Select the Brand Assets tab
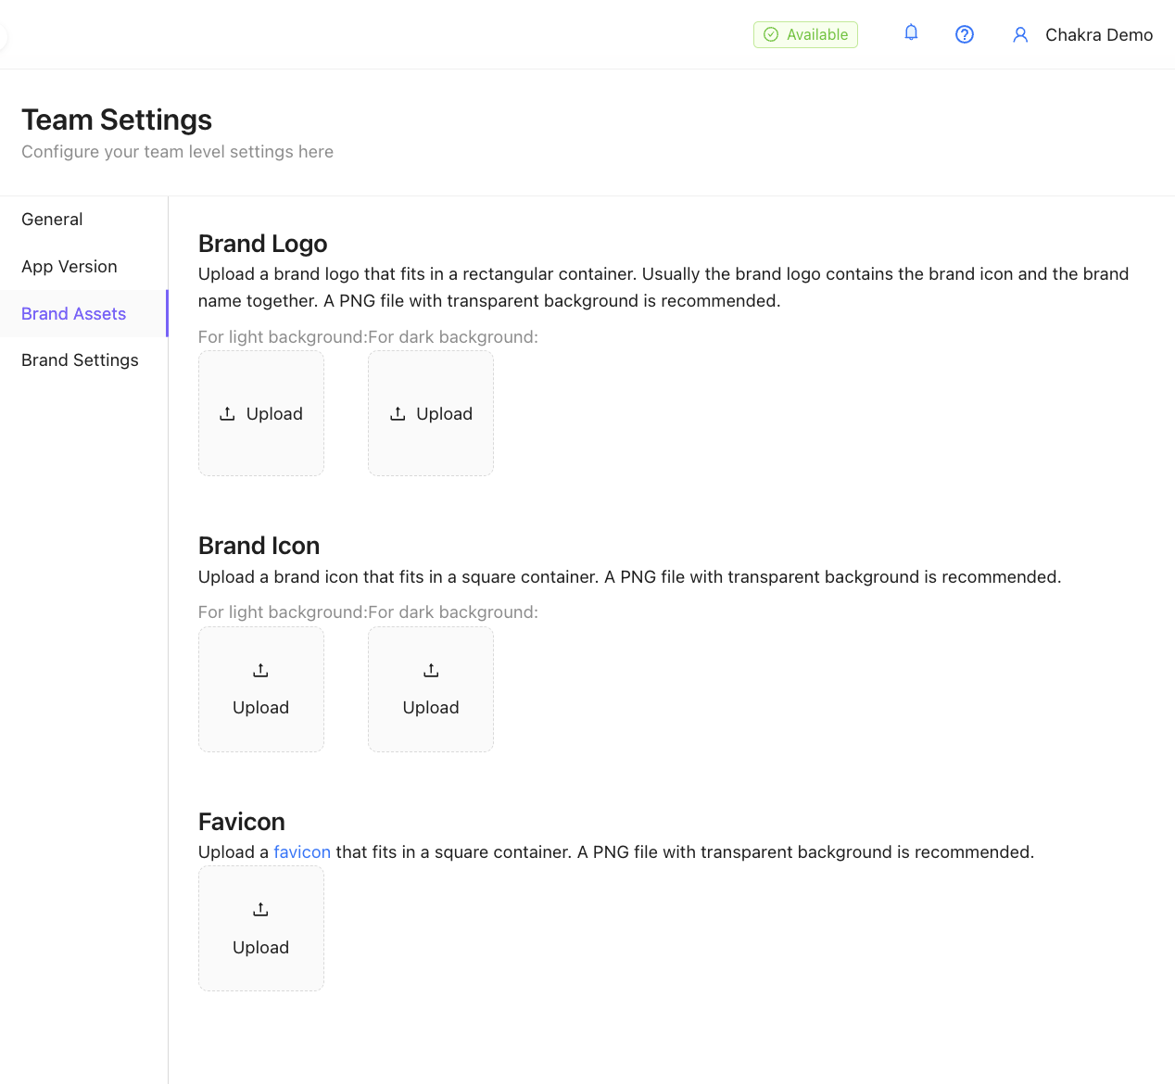The height and width of the screenshot is (1084, 1175). tap(83, 313)
